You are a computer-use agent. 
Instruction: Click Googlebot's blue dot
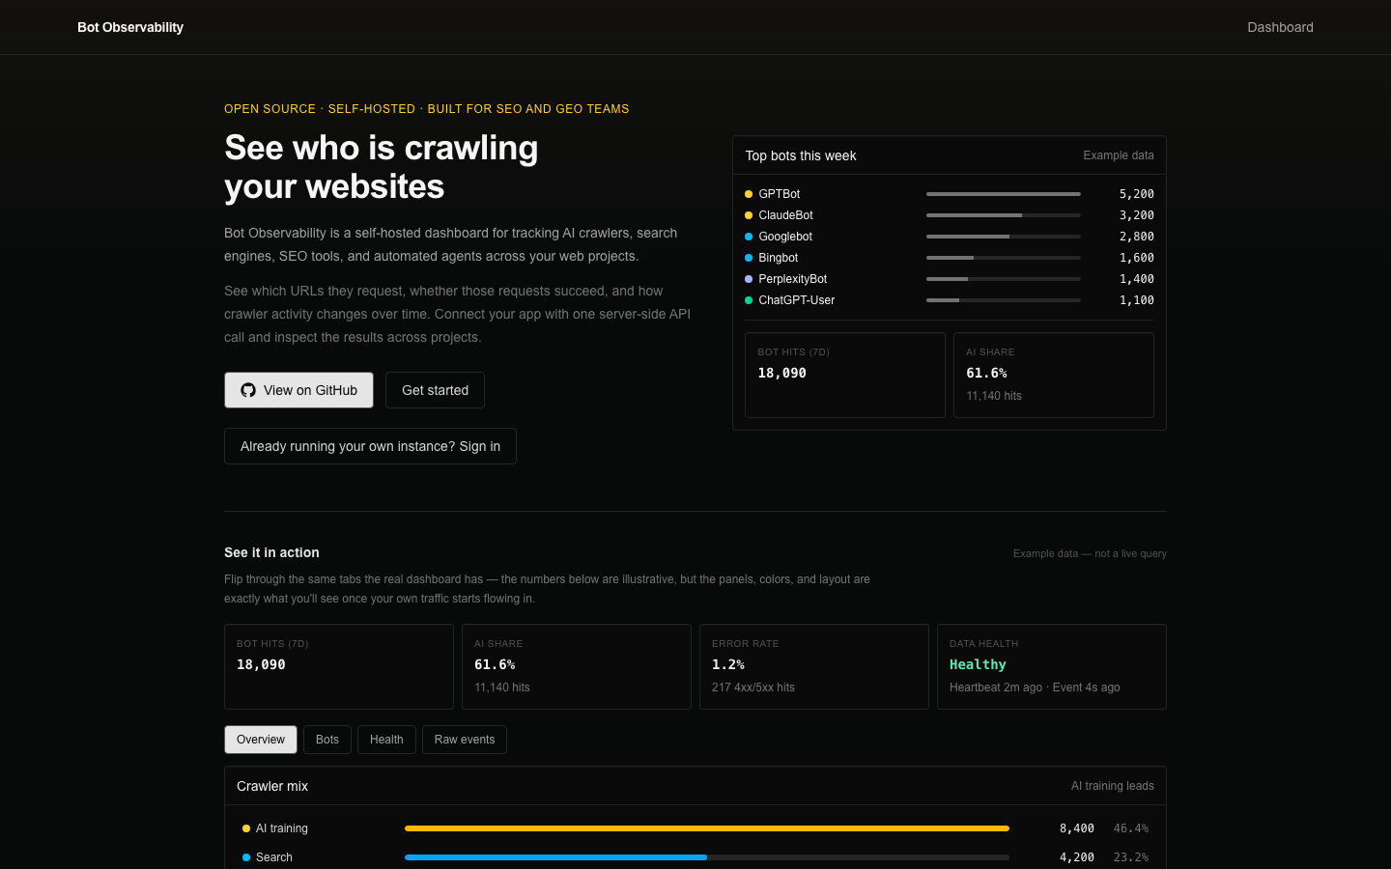tap(749, 237)
